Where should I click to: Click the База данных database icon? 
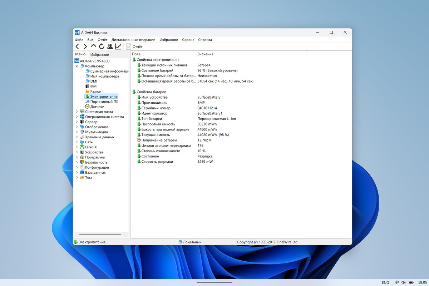[82, 172]
